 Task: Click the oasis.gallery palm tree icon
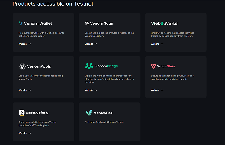pos(22,113)
